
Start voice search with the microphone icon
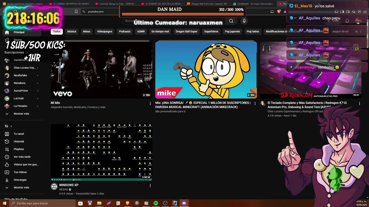[x=244, y=21]
